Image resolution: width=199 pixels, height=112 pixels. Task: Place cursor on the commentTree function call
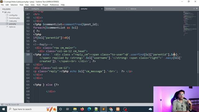pos(72,24)
